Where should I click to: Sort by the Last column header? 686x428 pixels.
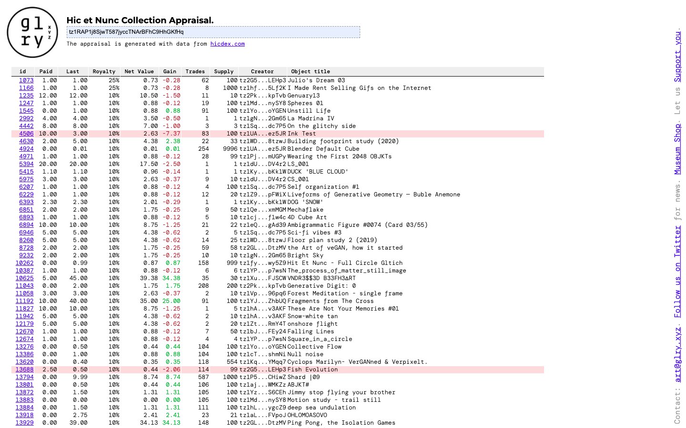click(73, 71)
